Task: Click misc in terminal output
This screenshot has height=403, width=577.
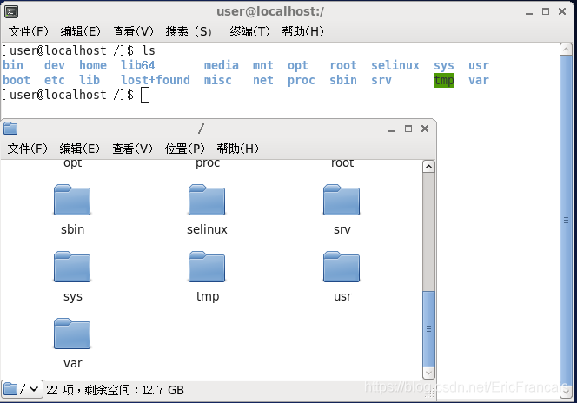Action: [x=218, y=80]
